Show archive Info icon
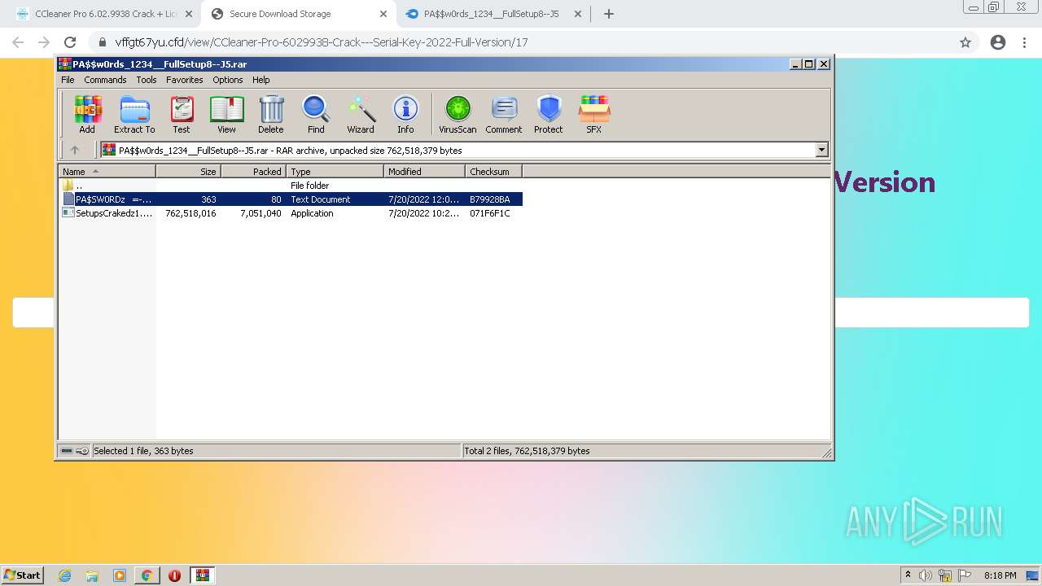 [405, 114]
